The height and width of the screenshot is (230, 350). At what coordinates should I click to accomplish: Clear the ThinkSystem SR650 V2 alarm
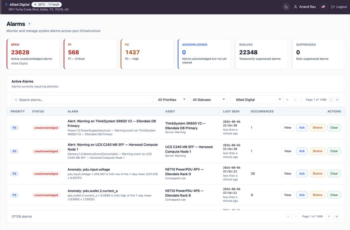[x=334, y=128]
